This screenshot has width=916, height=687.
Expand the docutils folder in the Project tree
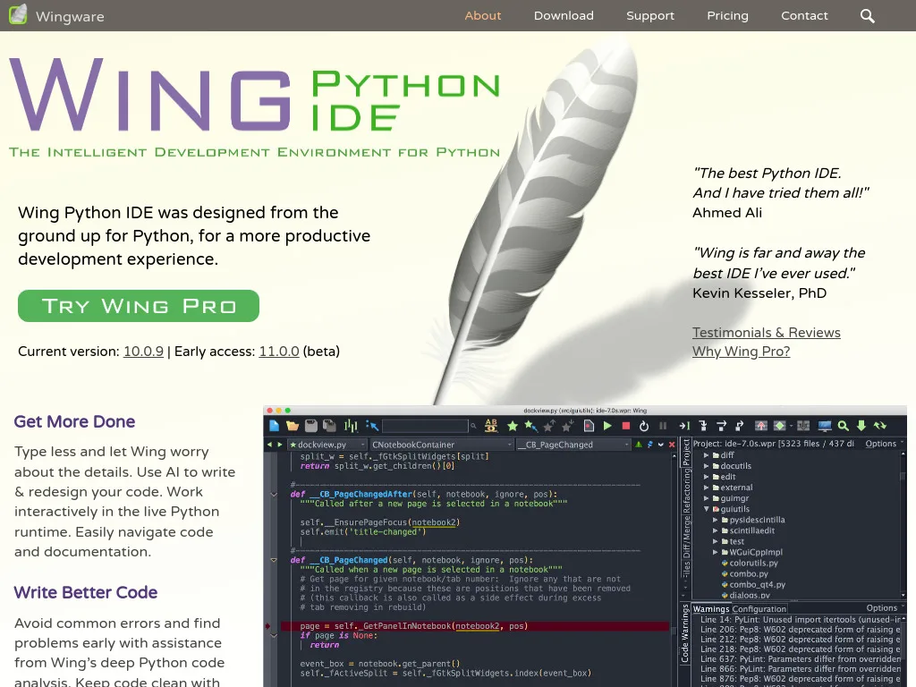pos(706,465)
